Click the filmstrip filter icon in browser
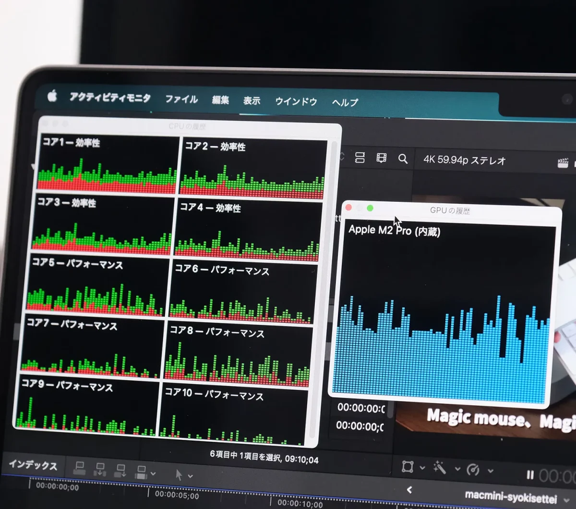The image size is (576, 509). [x=381, y=158]
